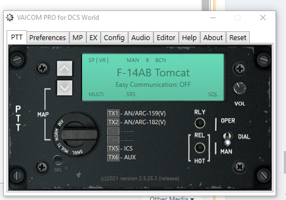Show the About tab
The image size is (286, 200).
tap(213, 37)
